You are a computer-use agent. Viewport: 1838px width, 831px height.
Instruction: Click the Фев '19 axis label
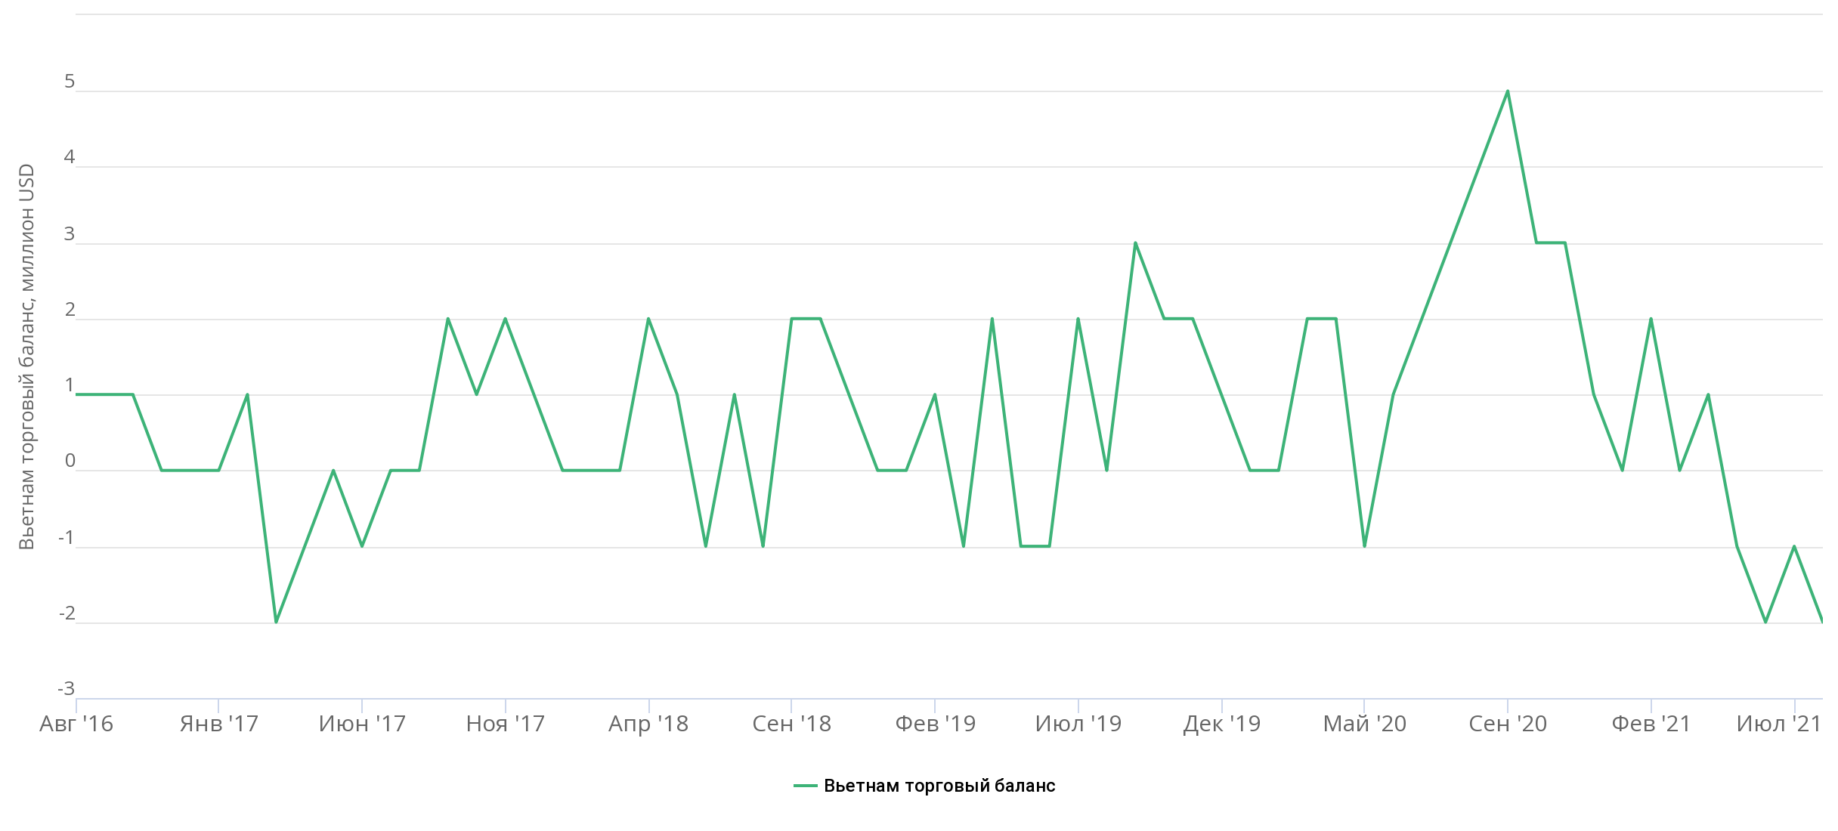935,724
